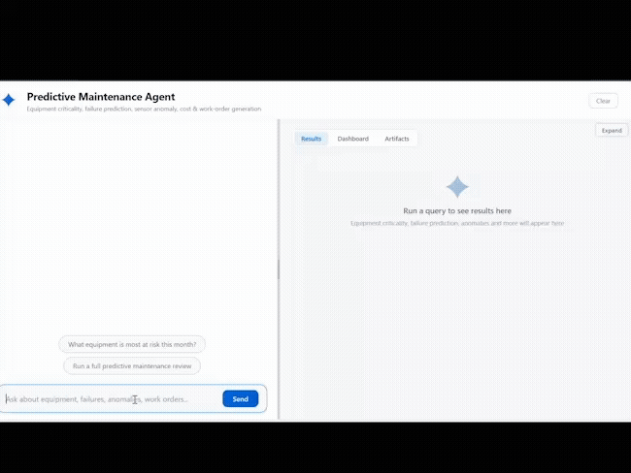Choose 'What equipment is most at risk this month?' suggestion
Viewport: 631px width, 473px height.
(132, 344)
